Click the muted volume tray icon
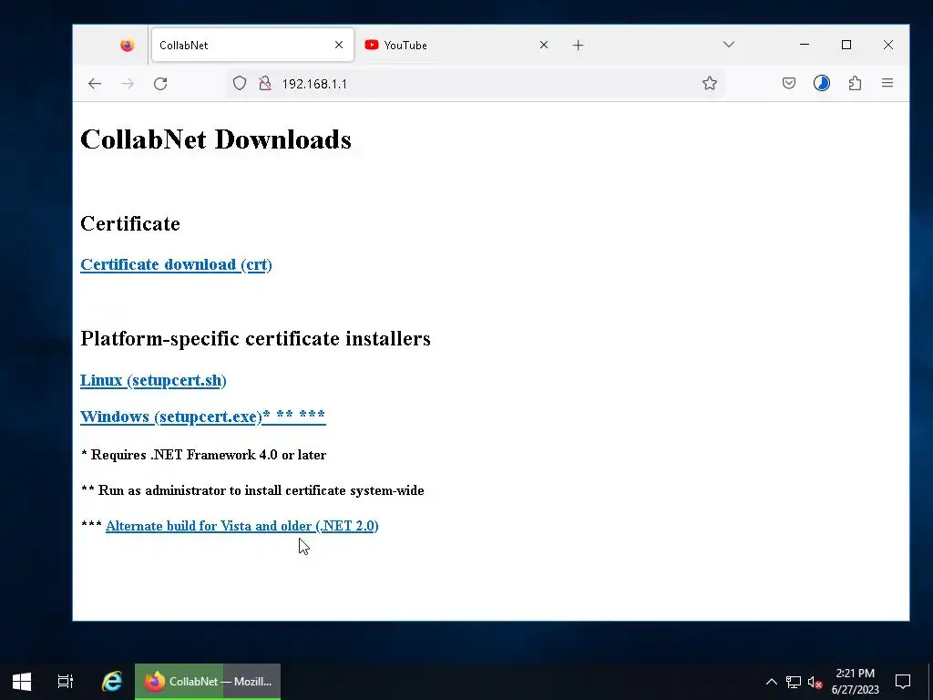Image resolution: width=933 pixels, height=700 pixels. (815, 682)
